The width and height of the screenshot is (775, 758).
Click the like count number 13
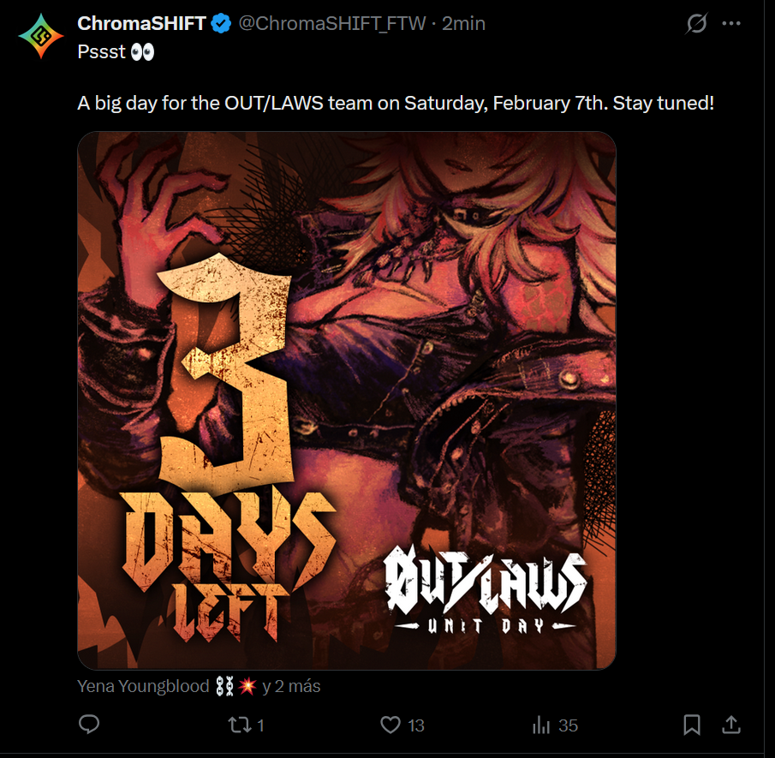pos(415,725)
